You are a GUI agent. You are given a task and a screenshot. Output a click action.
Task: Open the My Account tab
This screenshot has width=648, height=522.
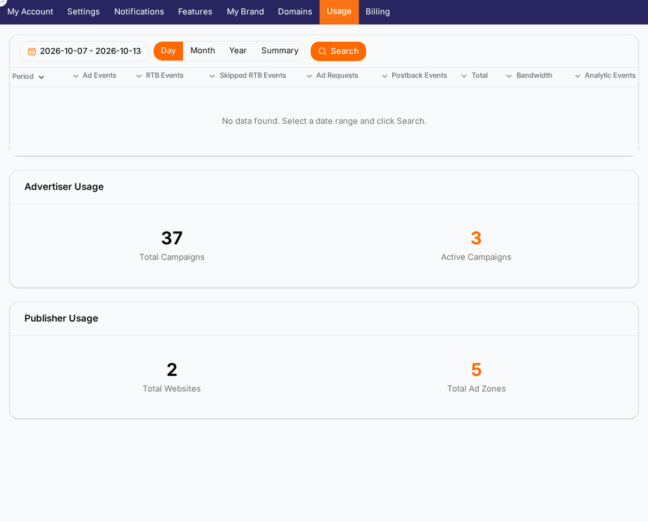[x=30, y=12]
